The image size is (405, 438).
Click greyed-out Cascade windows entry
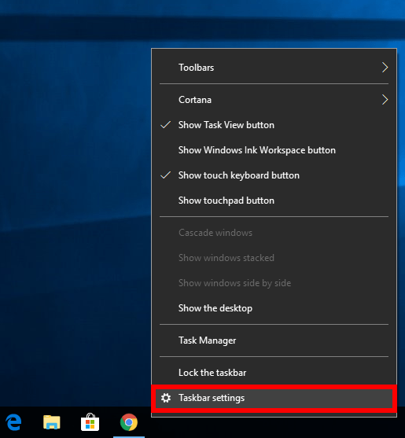274,233
